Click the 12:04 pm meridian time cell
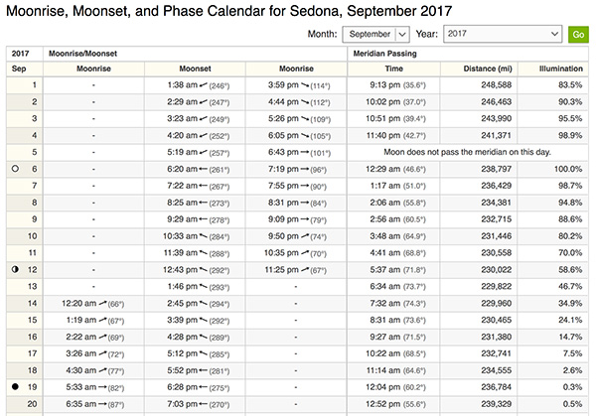This screenshot has height=416, width=596. [393, 387]
